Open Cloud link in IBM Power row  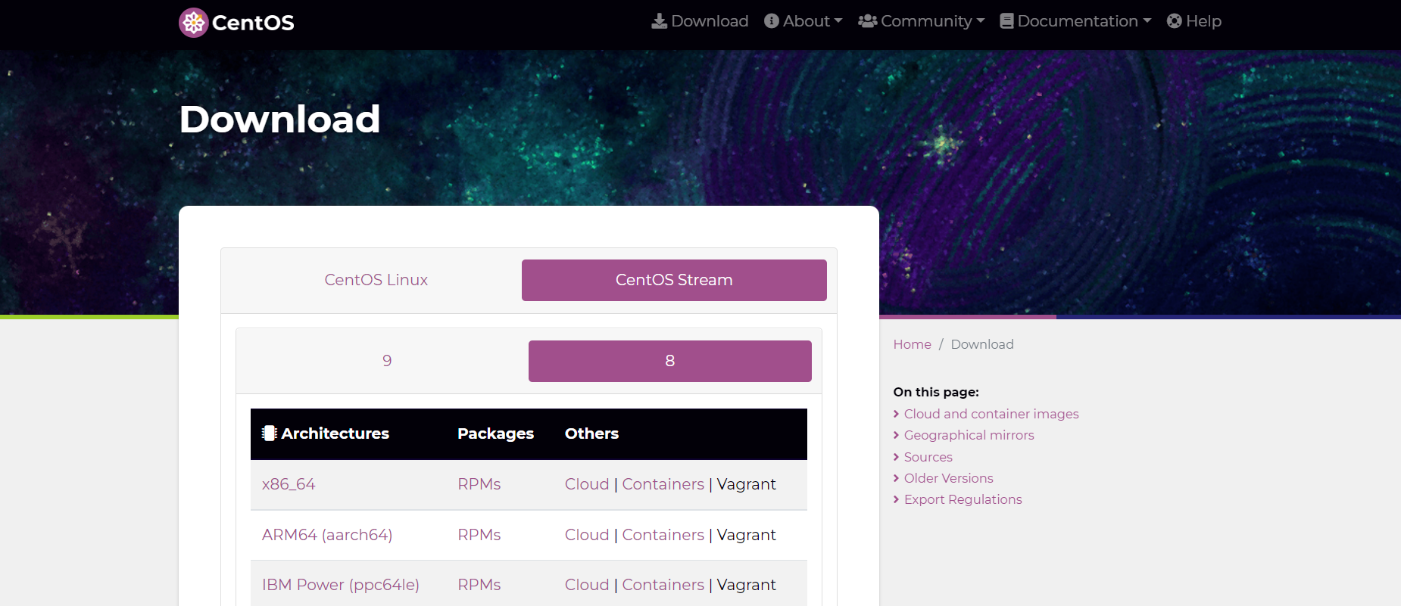point(587,585)
